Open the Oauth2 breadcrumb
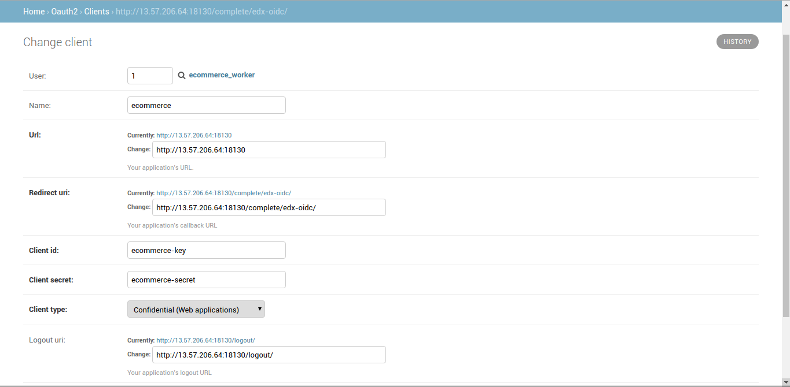The width and height of the screenshot is (790, 387). (x=64, y=11)
